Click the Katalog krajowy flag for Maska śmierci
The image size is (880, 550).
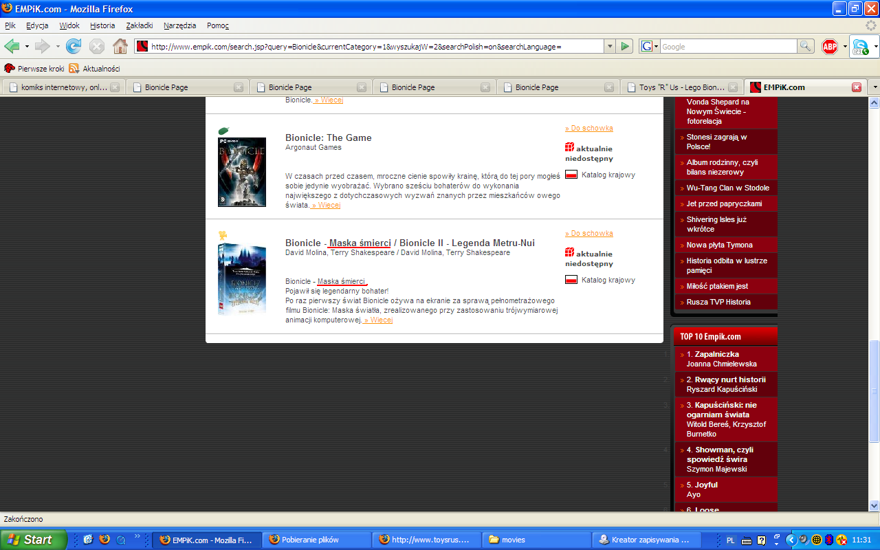[570, 280]
